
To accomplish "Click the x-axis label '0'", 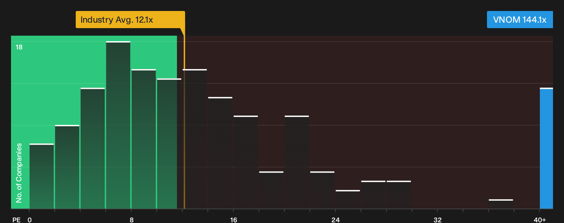I will (30, 220).
